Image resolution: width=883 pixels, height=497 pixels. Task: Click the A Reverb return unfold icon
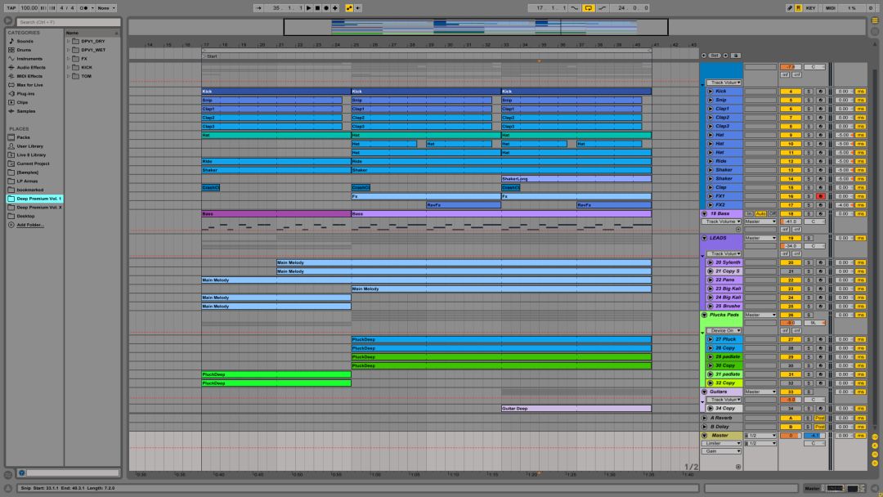pyautogui.click(x=704, y=419)
